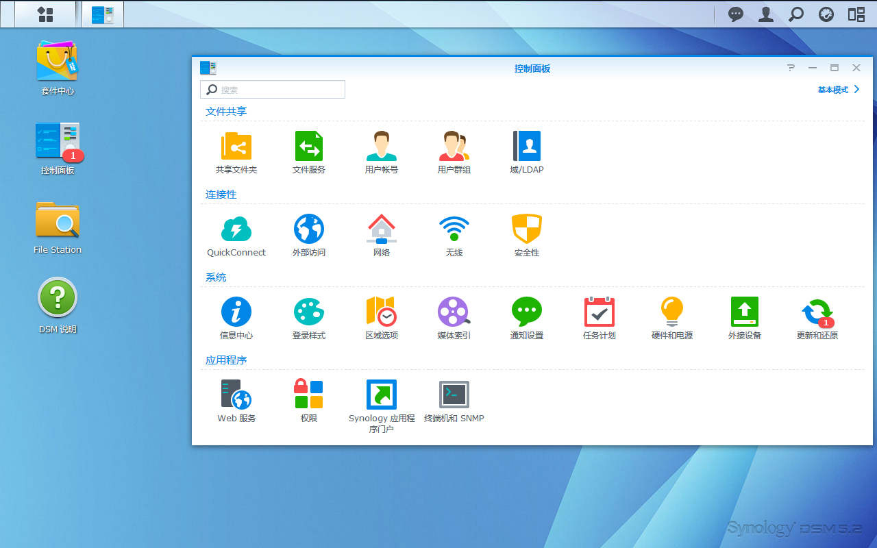Open the user account options menu

point(766,14)
